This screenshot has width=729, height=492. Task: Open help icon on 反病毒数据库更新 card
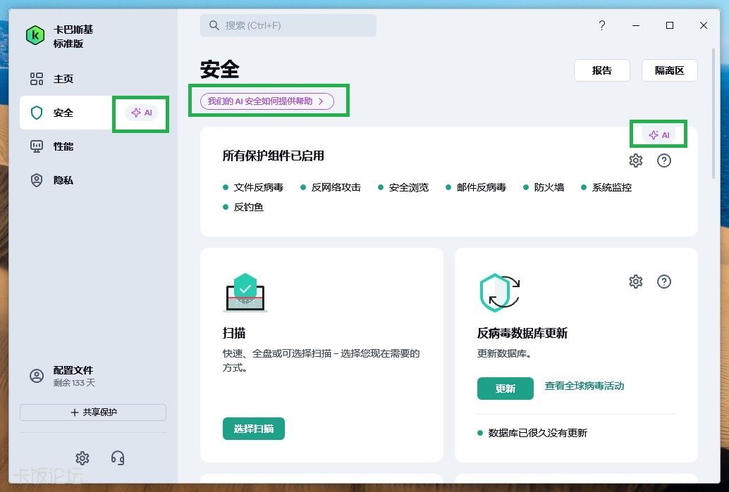point(664,282)
